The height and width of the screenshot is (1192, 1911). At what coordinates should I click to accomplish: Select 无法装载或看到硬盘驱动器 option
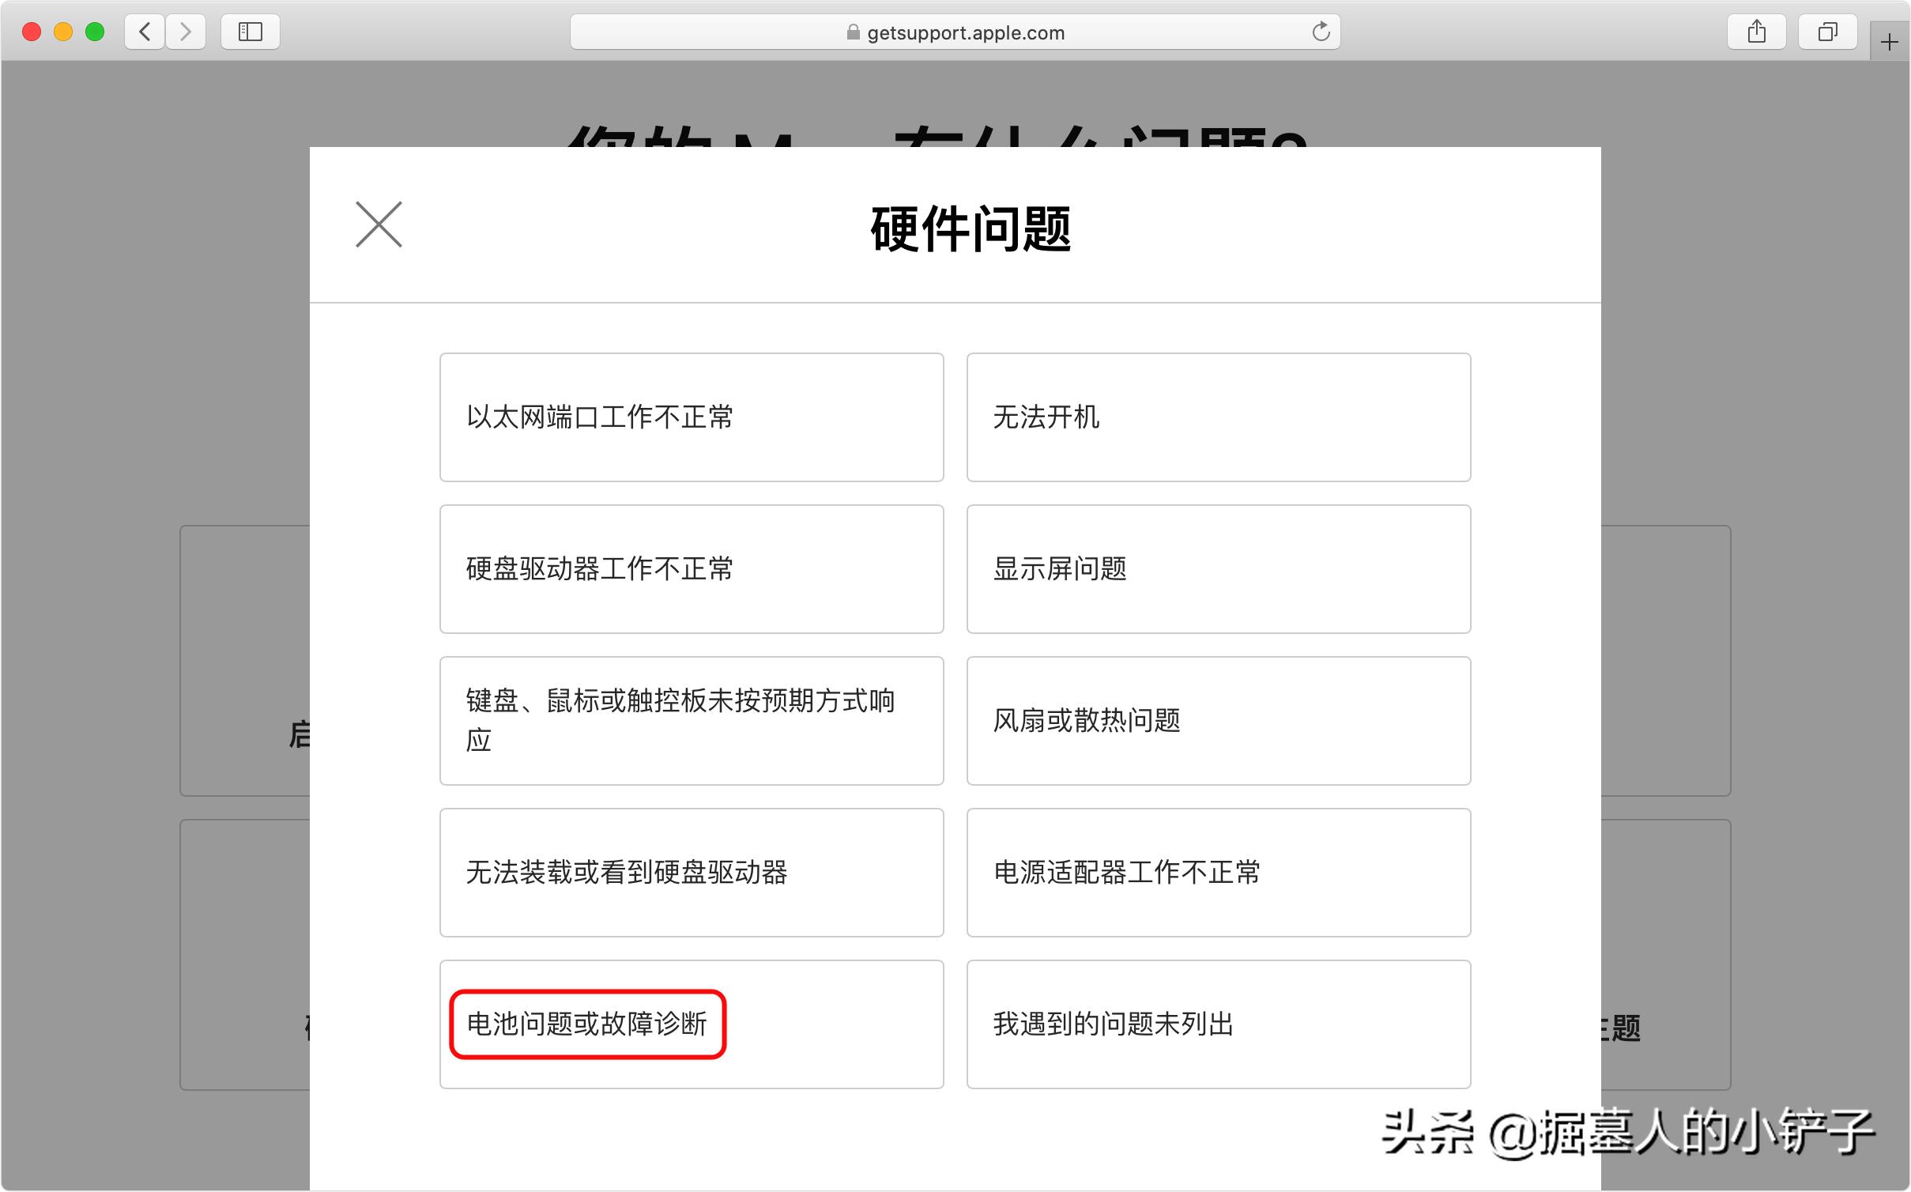tap(692, 873)
